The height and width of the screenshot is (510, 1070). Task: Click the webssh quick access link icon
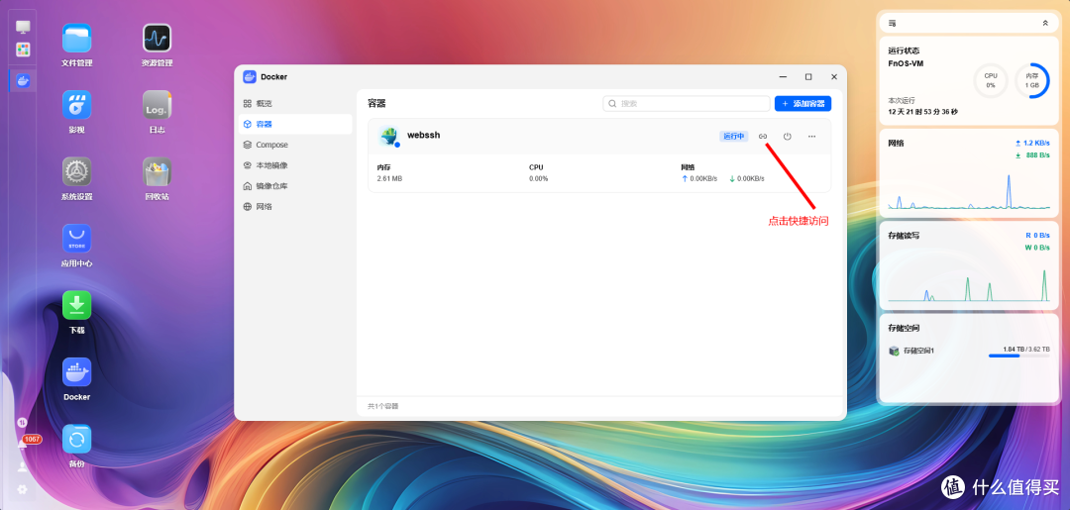pos(763,137)
